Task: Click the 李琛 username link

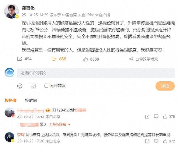Action: point(21,135)
